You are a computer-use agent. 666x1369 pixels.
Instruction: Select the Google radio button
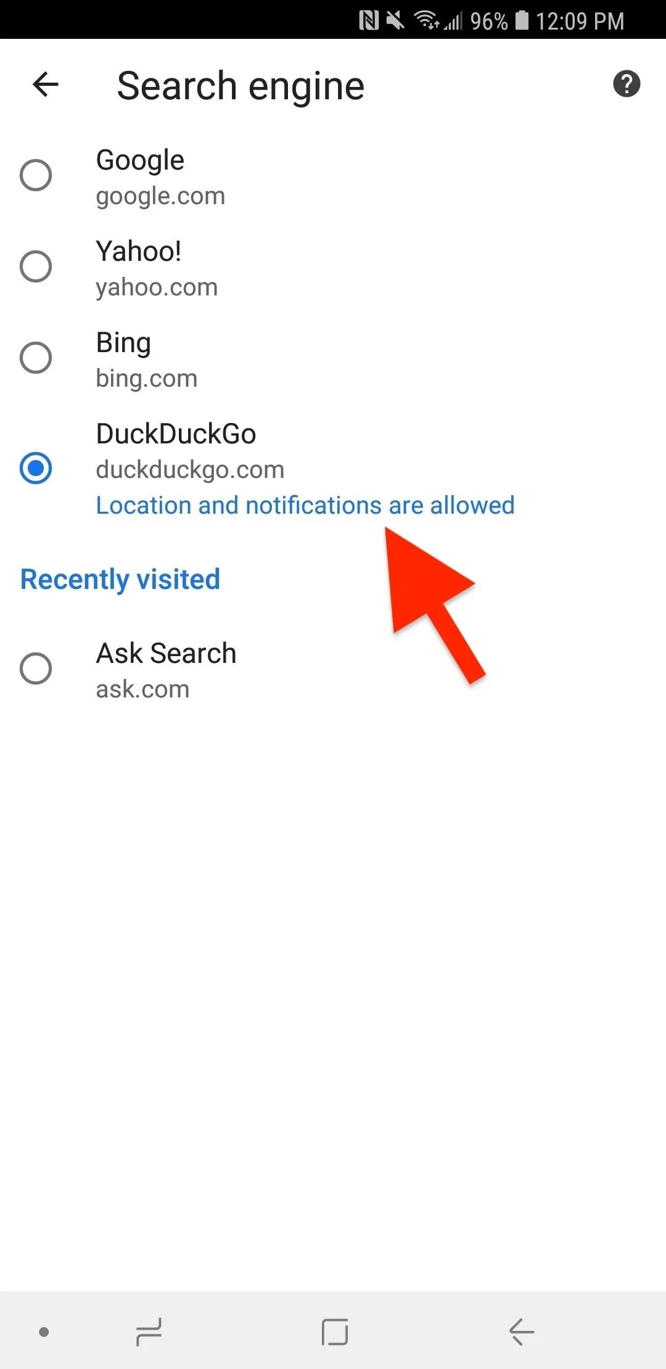[36, 175]
